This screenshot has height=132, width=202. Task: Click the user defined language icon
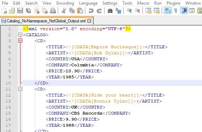192,11
